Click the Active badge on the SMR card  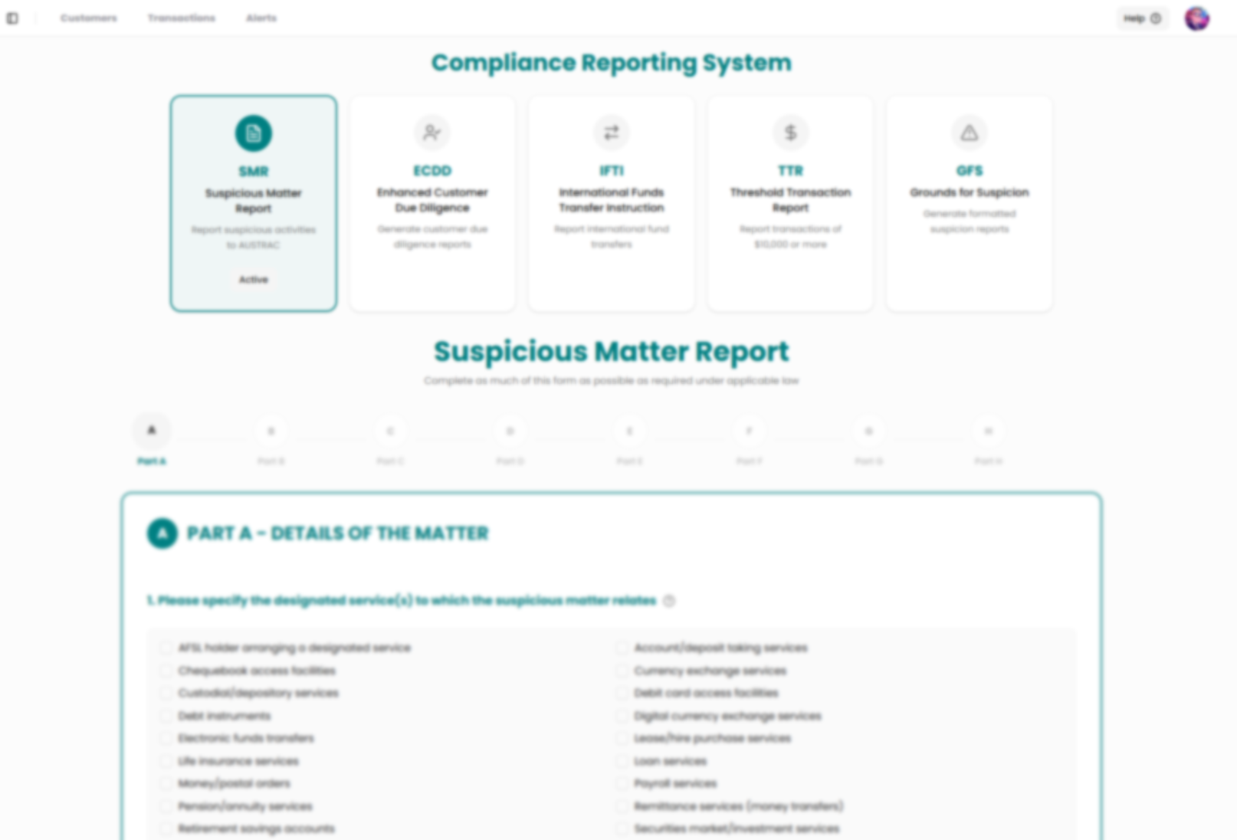[253, 280]
